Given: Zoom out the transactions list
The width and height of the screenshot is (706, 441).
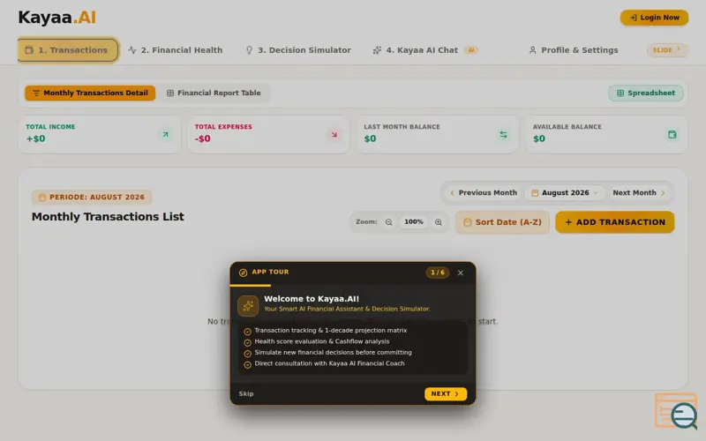Looking at the screenshot, I should pyautogui.click(x=388, y=222).
